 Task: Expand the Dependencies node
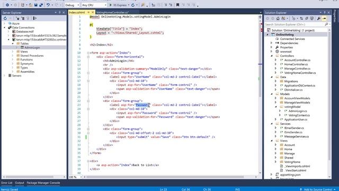272,43
